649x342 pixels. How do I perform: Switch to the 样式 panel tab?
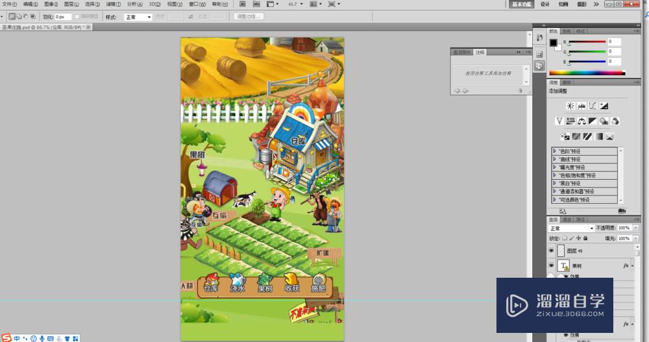[581, 31]
